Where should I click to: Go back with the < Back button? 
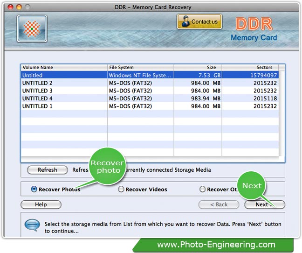[219, 204]
